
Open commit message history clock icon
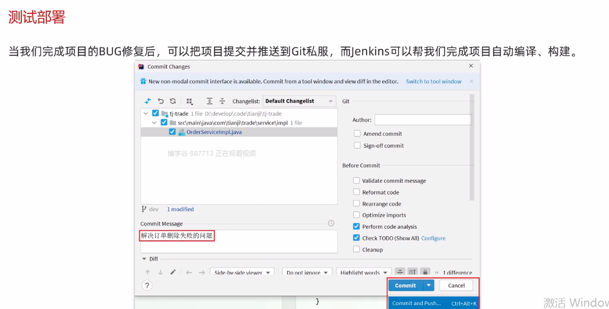[x=331, y=224]
